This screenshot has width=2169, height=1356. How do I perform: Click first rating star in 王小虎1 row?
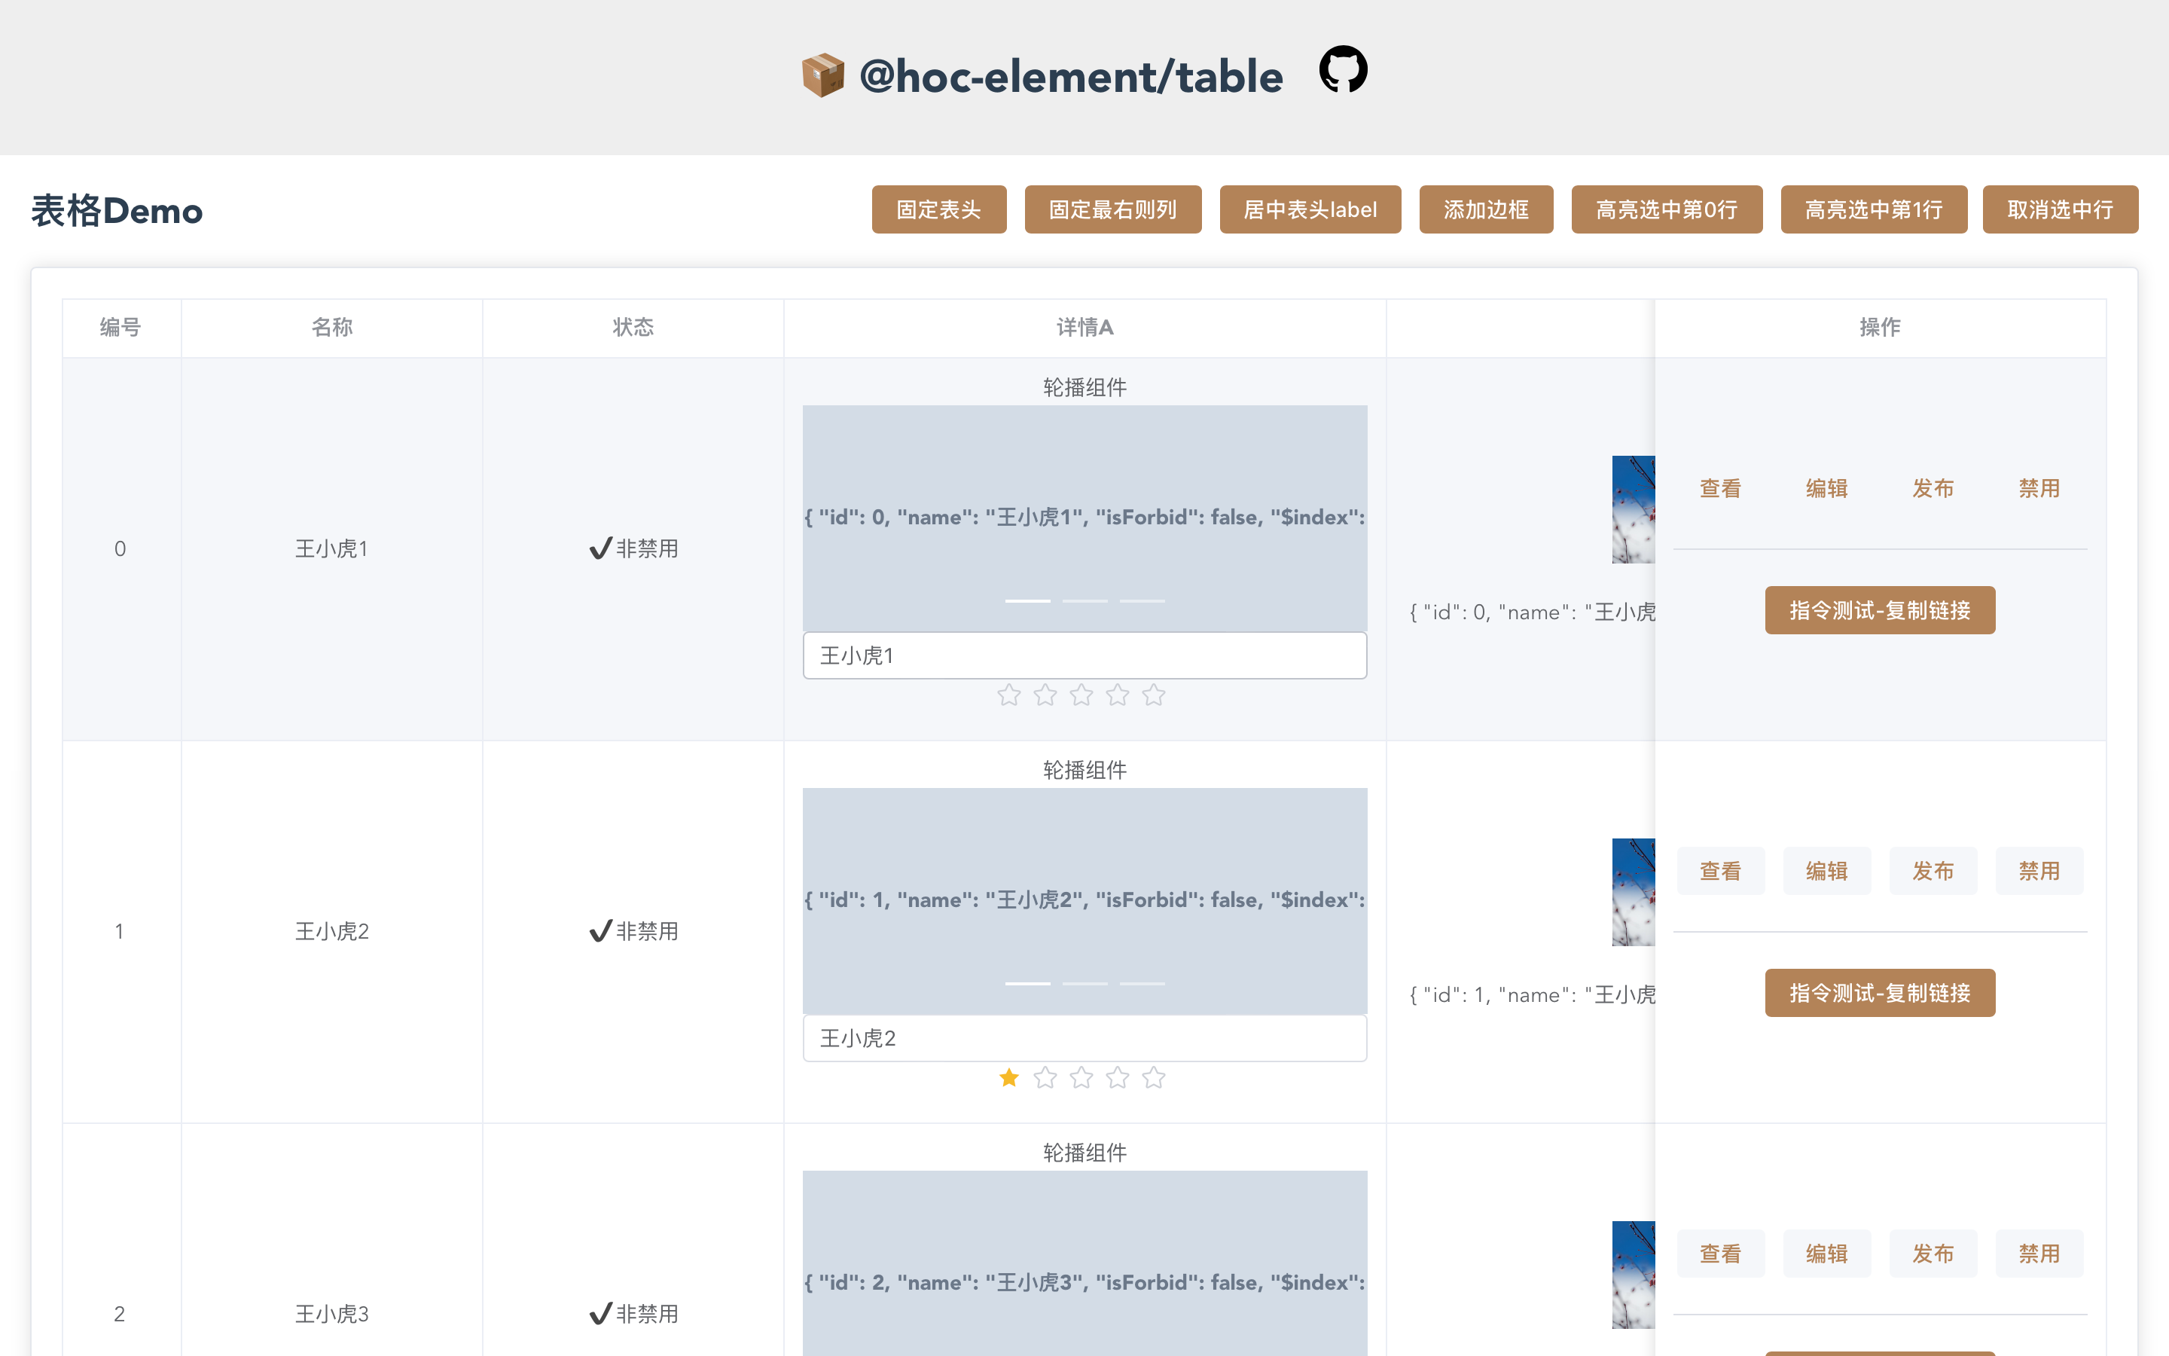[1009, 695]
